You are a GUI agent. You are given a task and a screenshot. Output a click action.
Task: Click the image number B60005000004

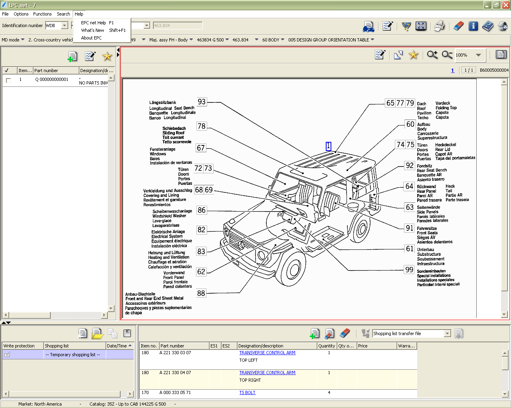pyautogui.click(x=494, y=70)
